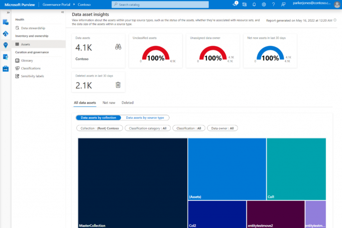Open the feedback icon in top bar

284,4
